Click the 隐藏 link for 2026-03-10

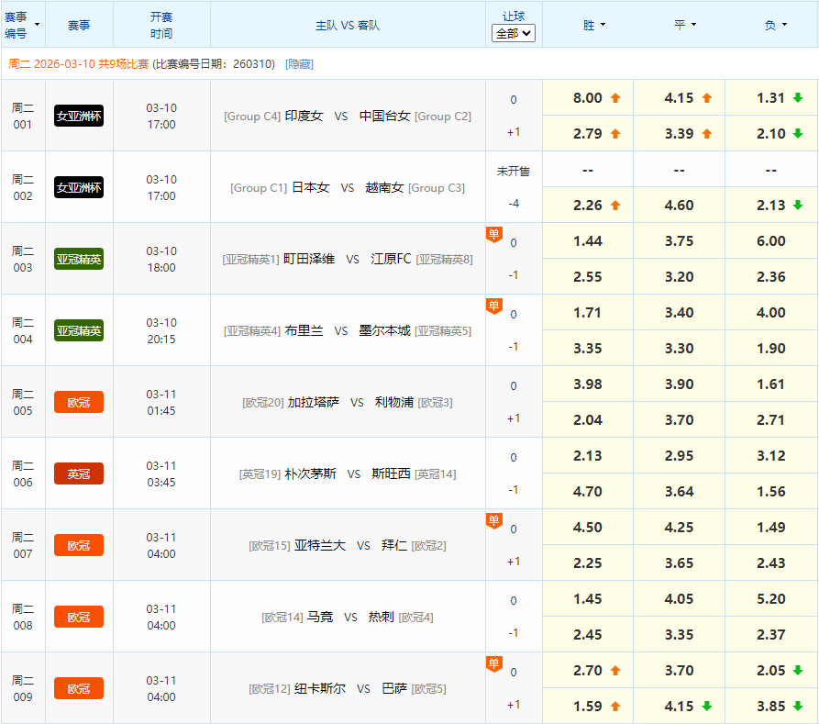tap(299, 64)
